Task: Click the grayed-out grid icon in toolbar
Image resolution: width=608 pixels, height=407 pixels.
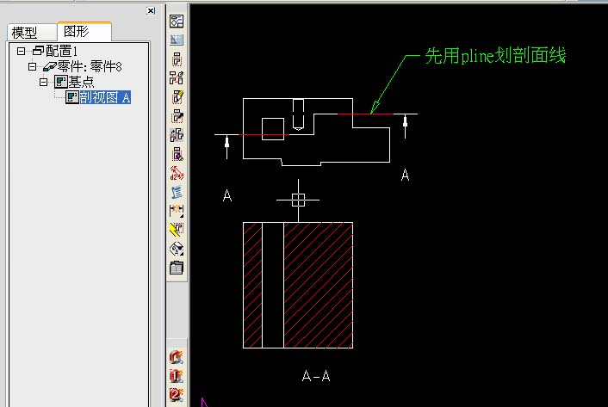Action: [177, 40]
